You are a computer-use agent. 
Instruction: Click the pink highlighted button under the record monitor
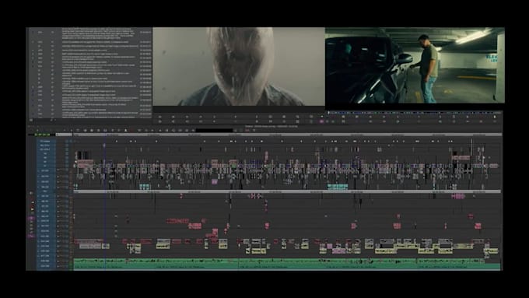(x=322, y=121)
